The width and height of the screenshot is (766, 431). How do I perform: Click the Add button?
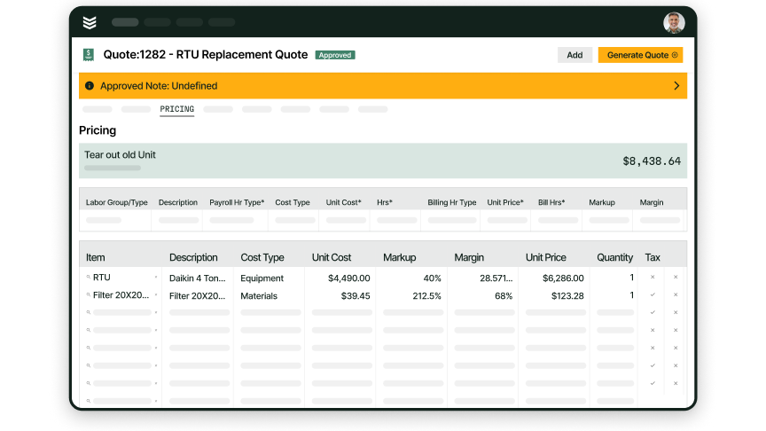(x=574, y=55)
